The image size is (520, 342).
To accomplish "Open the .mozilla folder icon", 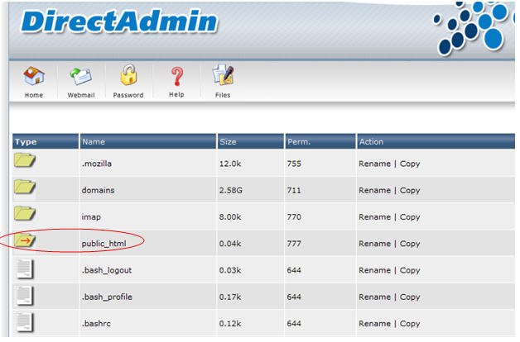I will click(x=25, y=160).
